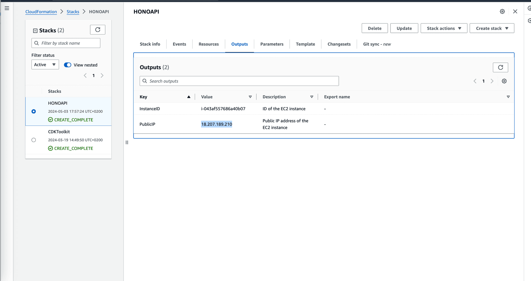The width and height of the screenshot is (531, 281).
Task: Click the instance ID value i-043af557686a40b07
Action: pyautogui.click(x=223, y=109)
